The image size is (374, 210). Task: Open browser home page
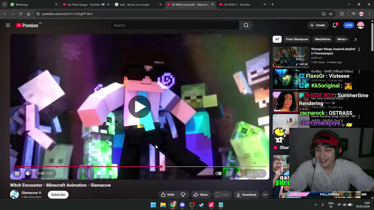[x=28, y=14]
